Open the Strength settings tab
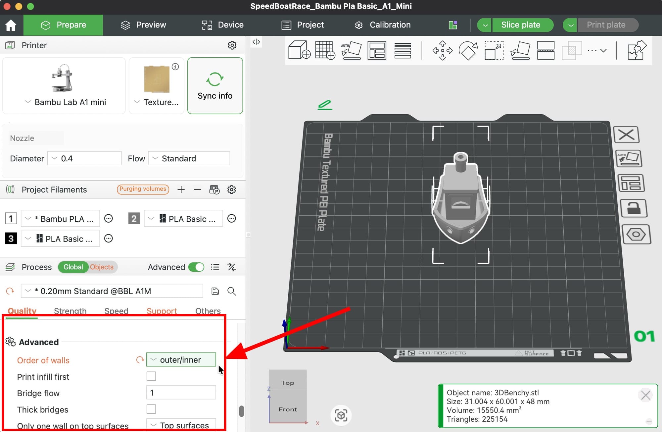The image size is (662, 432). [70, 311]
